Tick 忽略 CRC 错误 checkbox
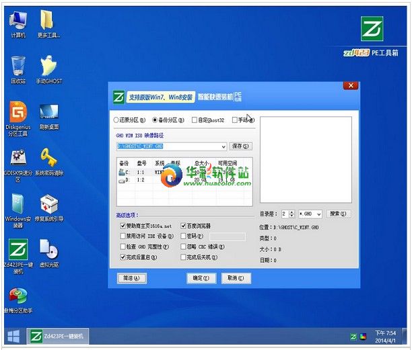Screen dimensions: 412x350 pos(183,247)
